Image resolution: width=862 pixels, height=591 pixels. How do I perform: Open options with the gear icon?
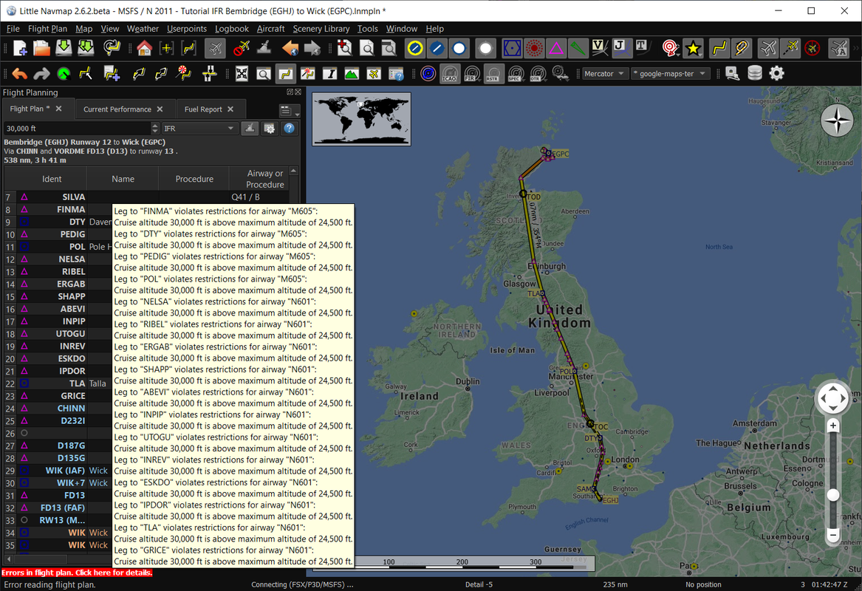777,73
